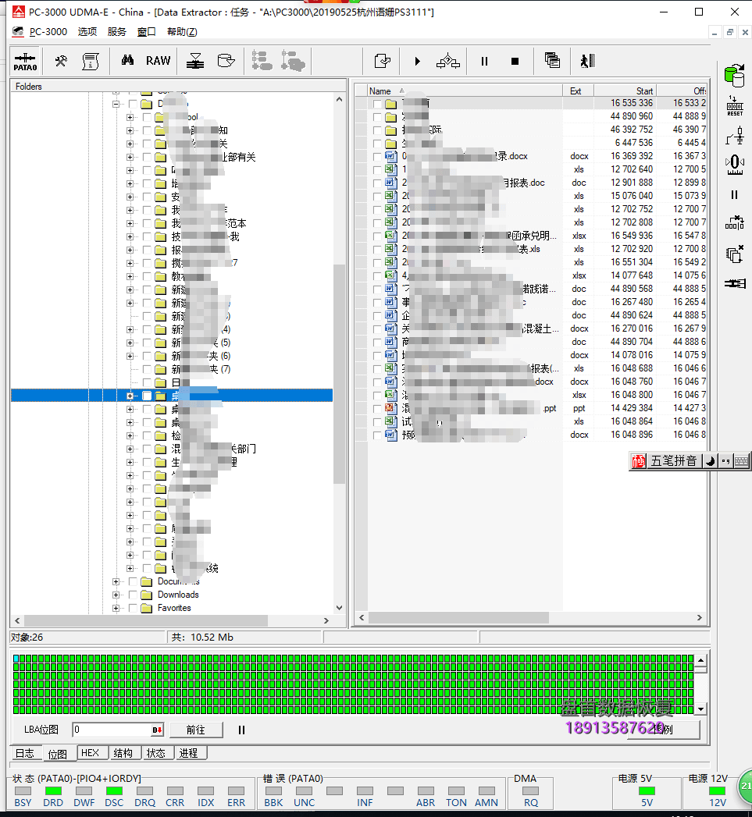Click the clipboard-checkmark task icon

[x=383, y=61]
